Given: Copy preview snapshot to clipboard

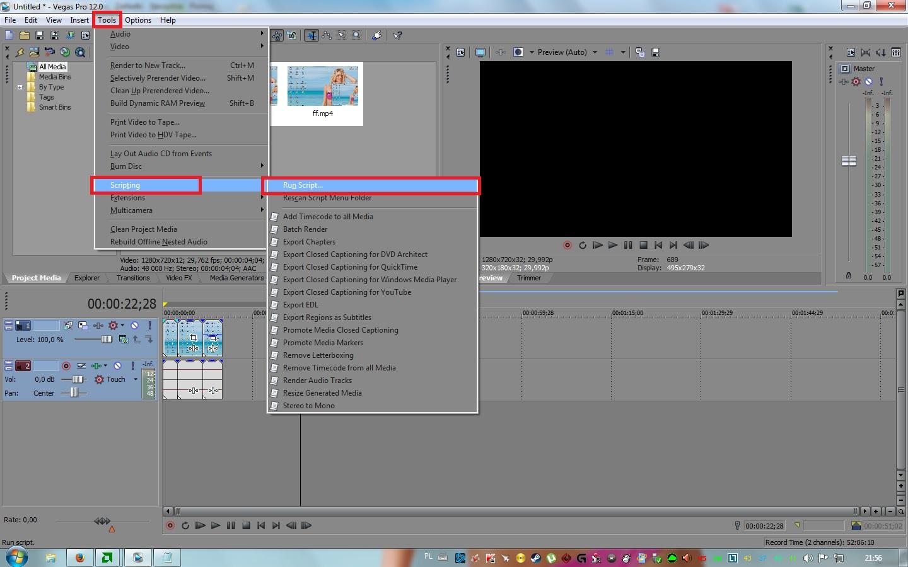Looking at the screenshot, I should click(x=640, y=52).
